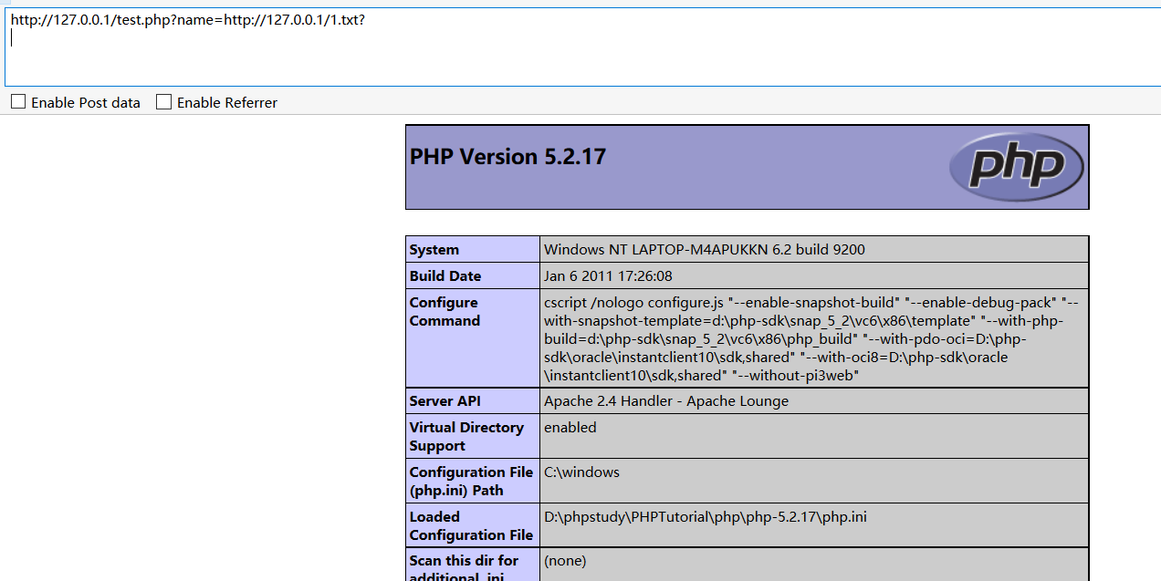Select the 'Windows NT LAPTOP-M4APUKKN 6.2 build 9200' value
The width and height of the screenshot is (1161, 581).
pos(705,250)
